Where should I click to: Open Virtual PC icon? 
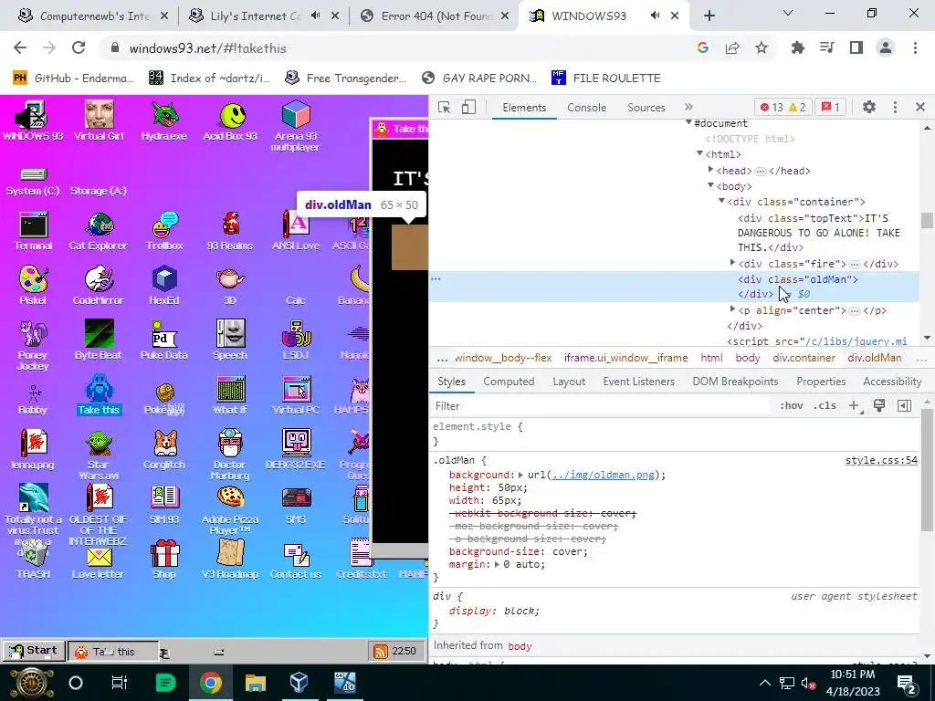coord(296,395)
